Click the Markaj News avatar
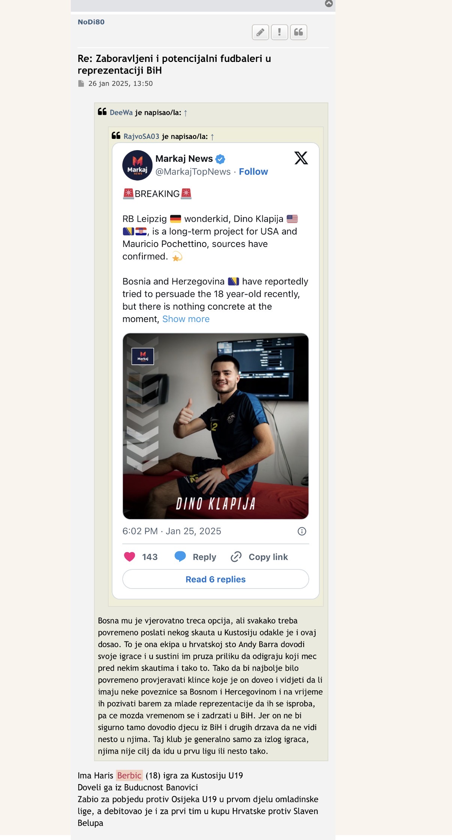The image size is (452, 840). 137,165
